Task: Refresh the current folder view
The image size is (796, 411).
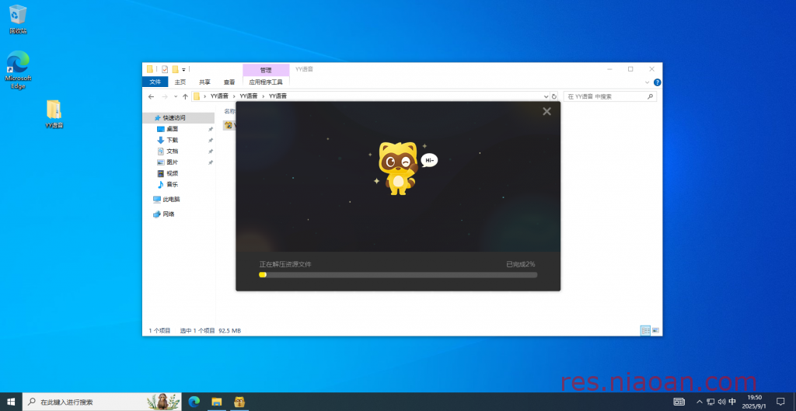Action: 554,96
